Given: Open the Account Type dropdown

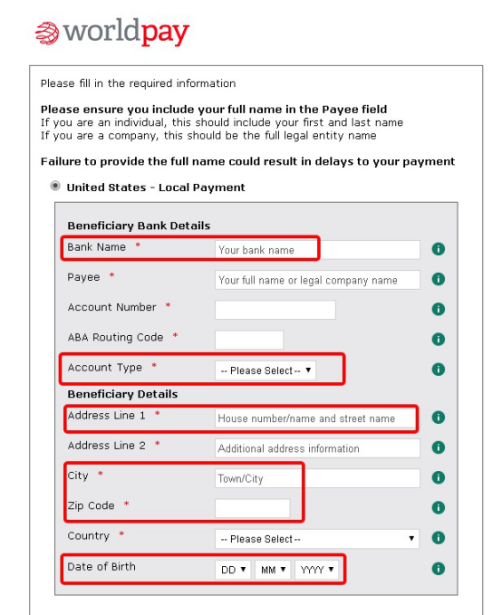Looking at the screenshot, I should (265, 370).
